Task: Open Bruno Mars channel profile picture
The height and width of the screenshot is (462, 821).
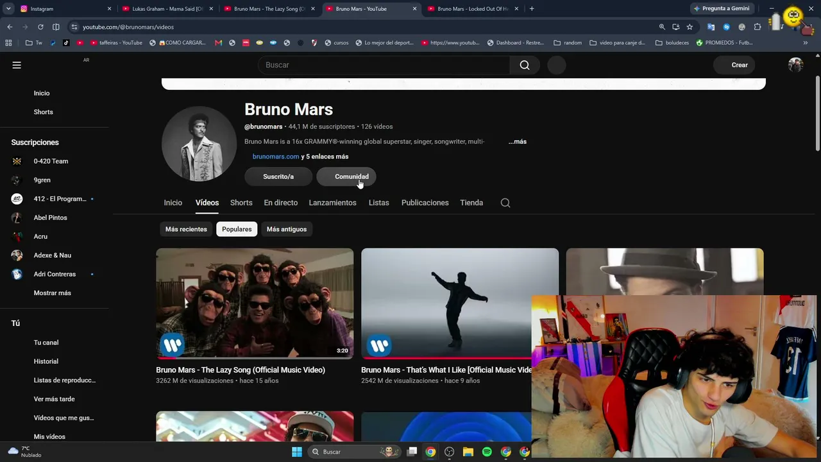Action: click(x=199, y=144)
